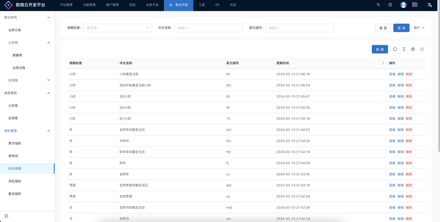
Task: Click 删除 link for the htr row
Action: pyautogui.click(x=409, y=74)
